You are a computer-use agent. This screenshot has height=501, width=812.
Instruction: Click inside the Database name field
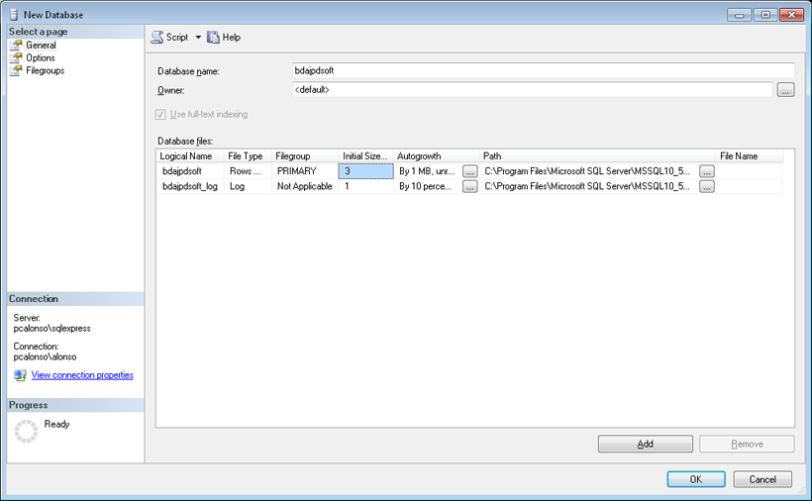(543, 70)
